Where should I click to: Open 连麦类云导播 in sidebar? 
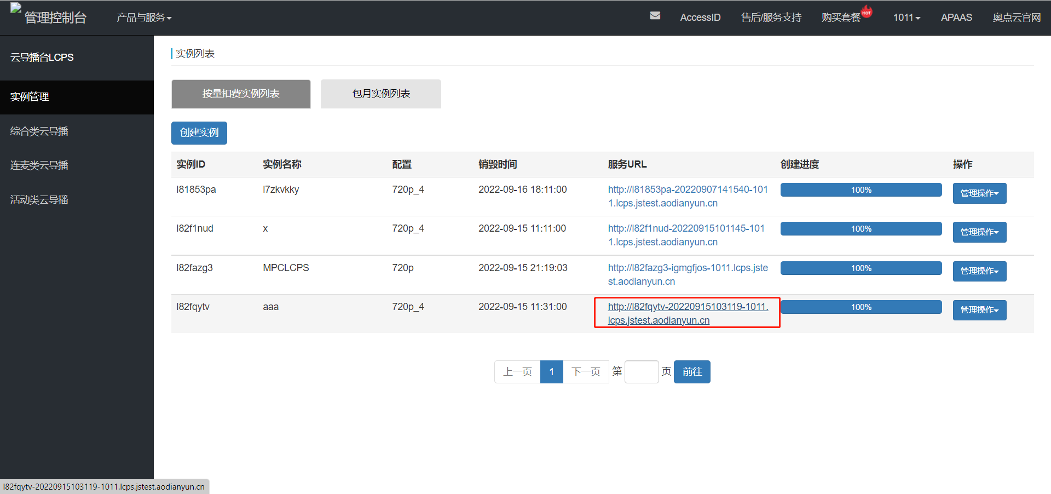[x=39, y=165]
